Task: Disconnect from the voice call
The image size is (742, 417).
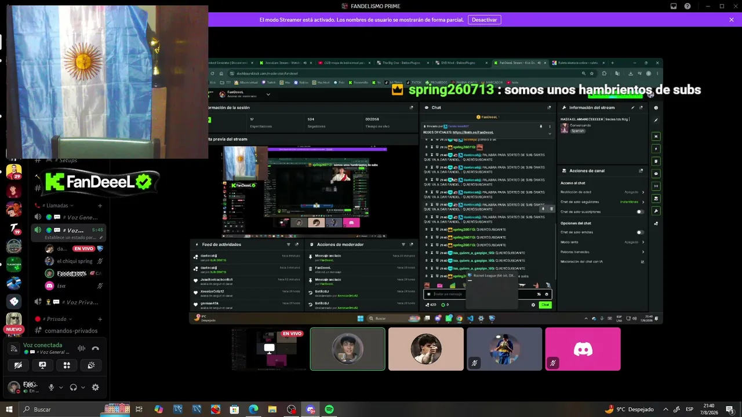Action: tap(96, 348)
